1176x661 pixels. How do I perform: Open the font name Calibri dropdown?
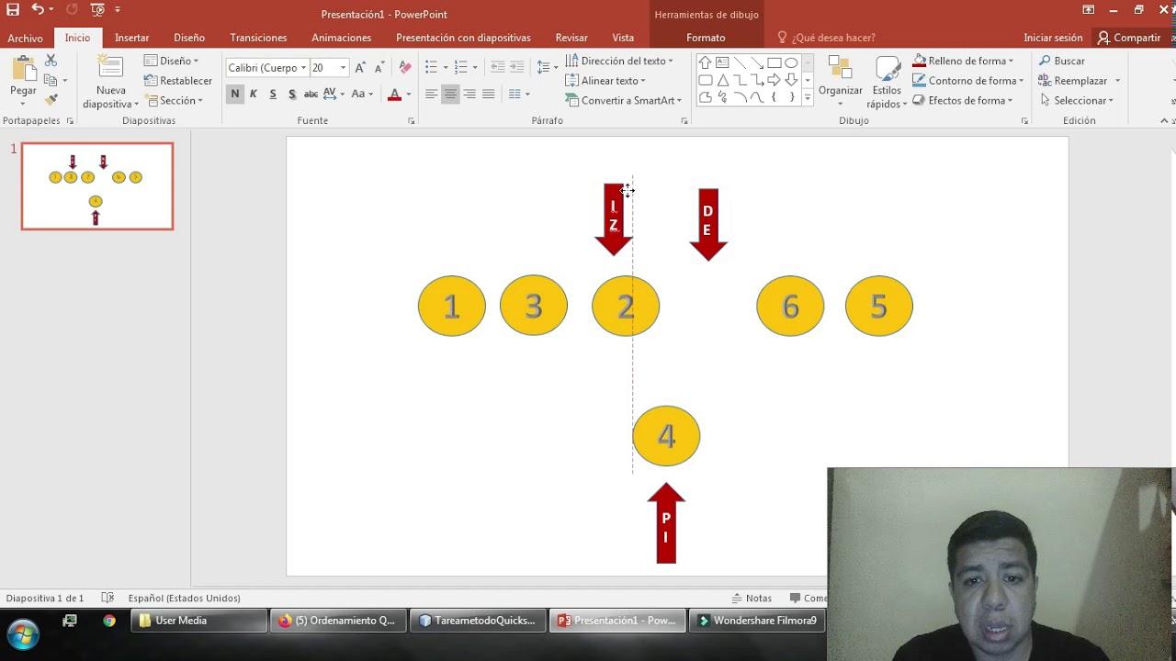(x=303, y=68)
